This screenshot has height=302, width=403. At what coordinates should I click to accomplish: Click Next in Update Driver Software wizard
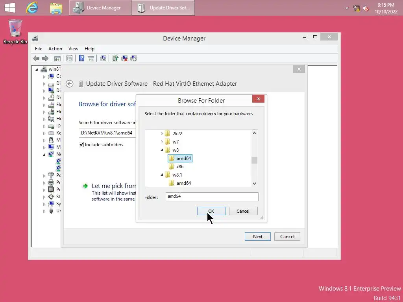257,236
